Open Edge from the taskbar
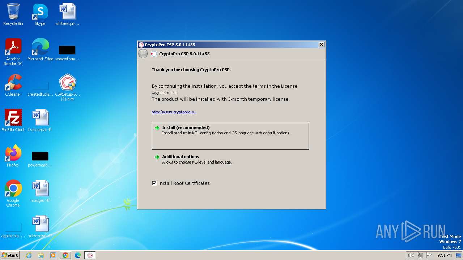This screenshot has width=463, height=260. click(78, 255)
